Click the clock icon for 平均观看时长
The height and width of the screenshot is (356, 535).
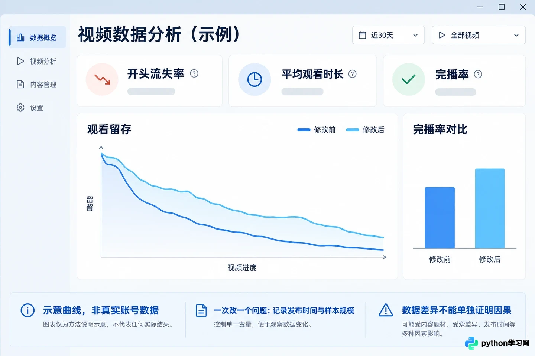point(254,79)
